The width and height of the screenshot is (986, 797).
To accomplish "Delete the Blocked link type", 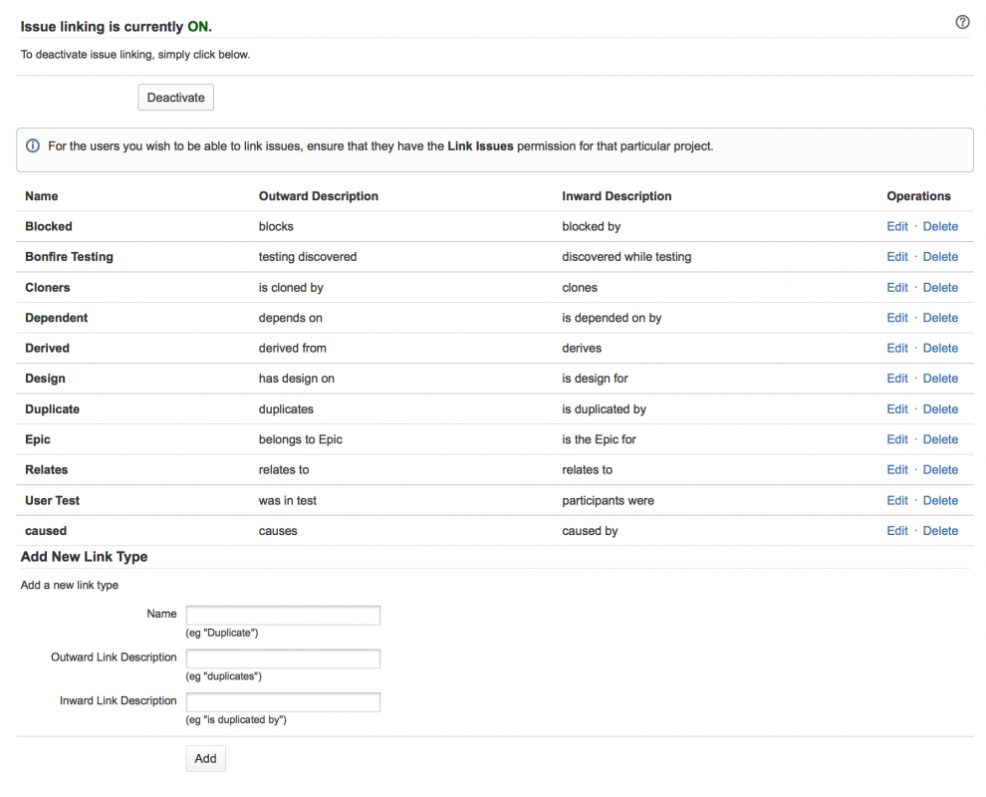I will (x=940, y=226).
